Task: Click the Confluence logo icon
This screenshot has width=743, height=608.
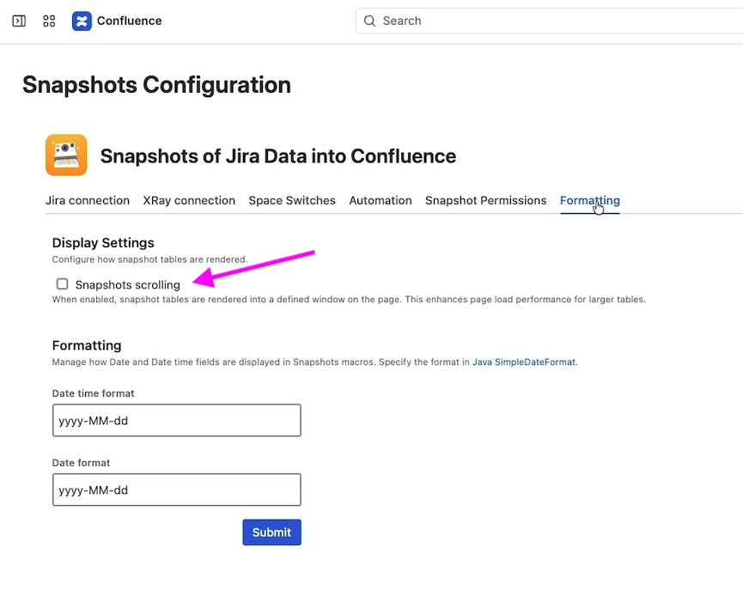Action: click(82, 21)
